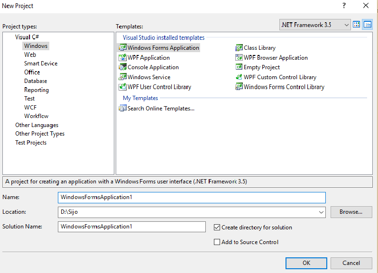Select the WPF Browser Application icon

pos(240,58)
